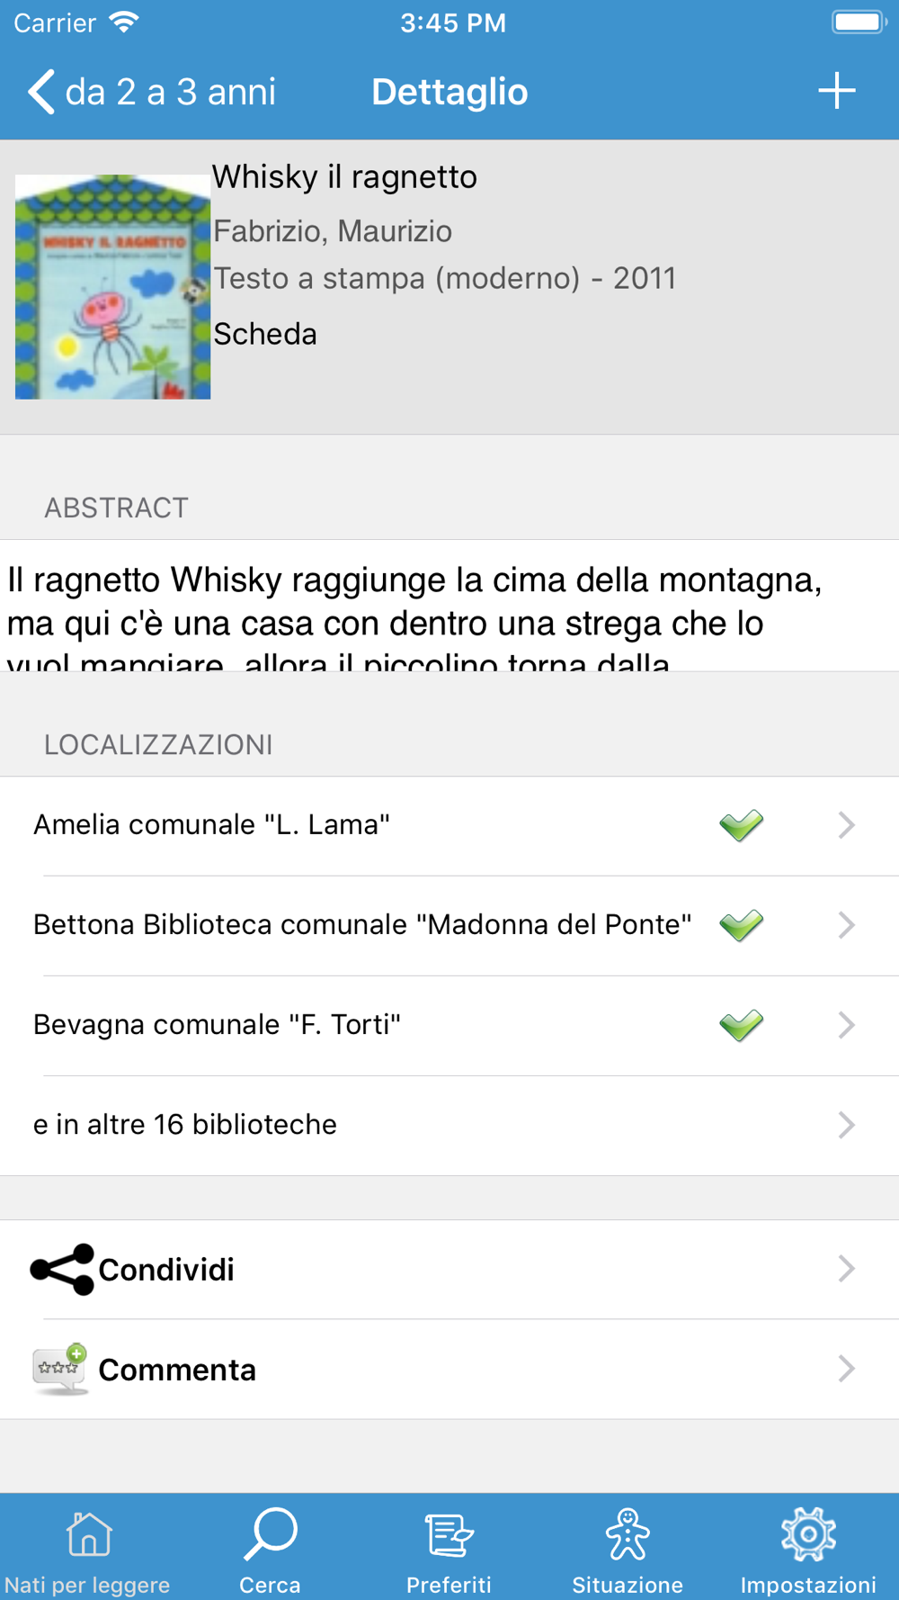
Task: Open the Cerca search tab
Action: pos(270,1548)
